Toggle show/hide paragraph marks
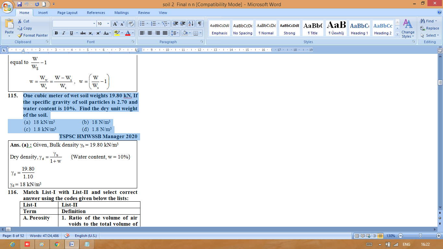 pyautogui.click(x=200, y=24)
